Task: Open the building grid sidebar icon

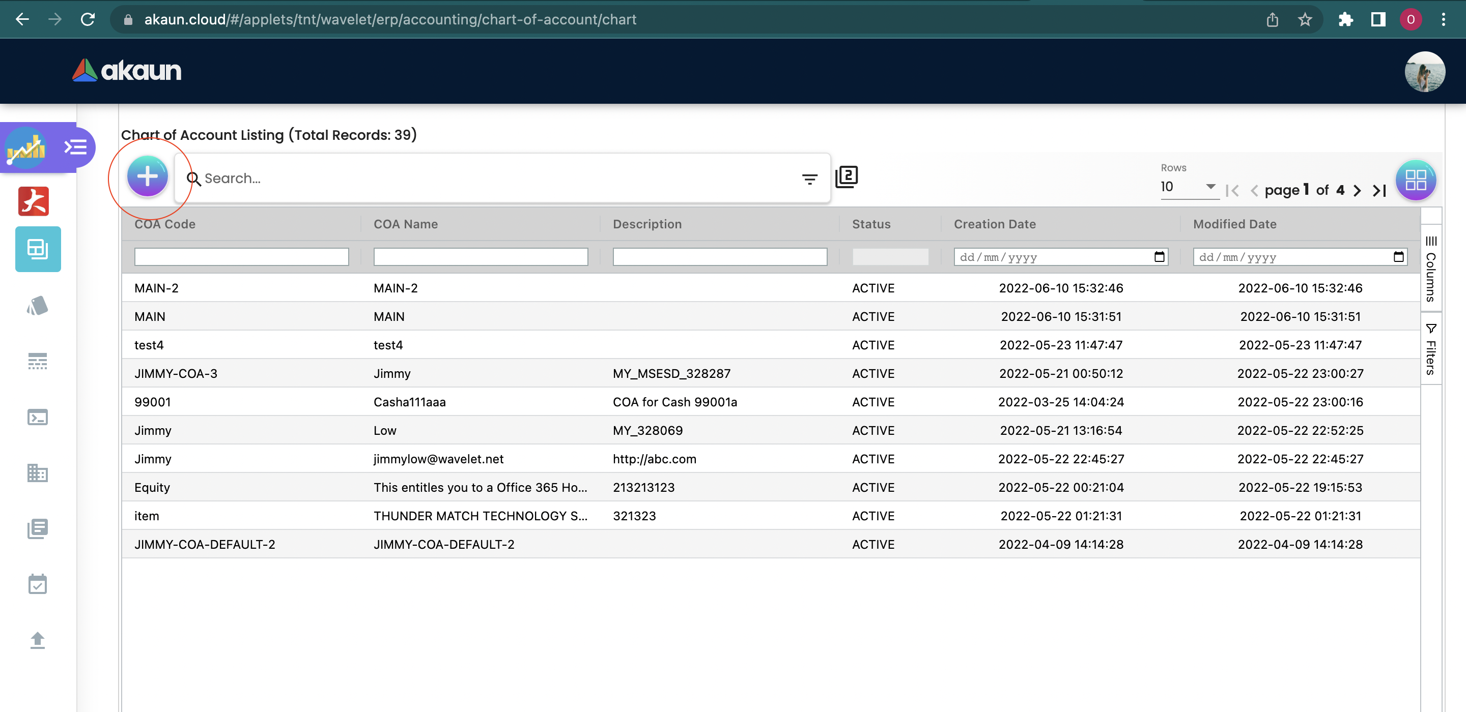Action: click(38, 472)
